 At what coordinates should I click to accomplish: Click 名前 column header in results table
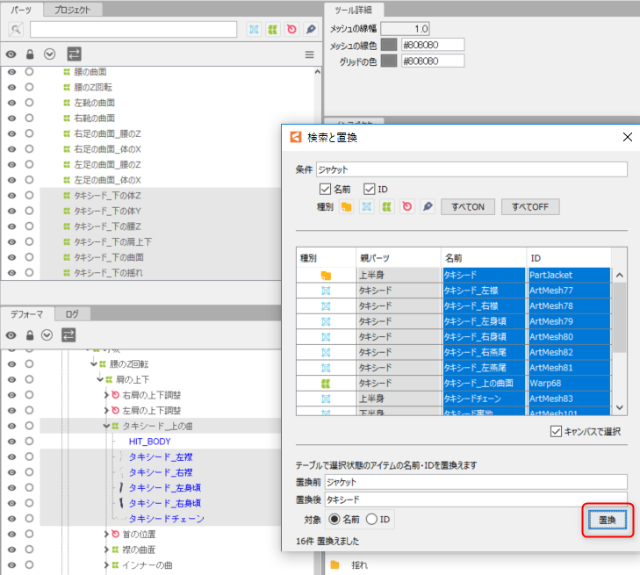tap(484, 258)
